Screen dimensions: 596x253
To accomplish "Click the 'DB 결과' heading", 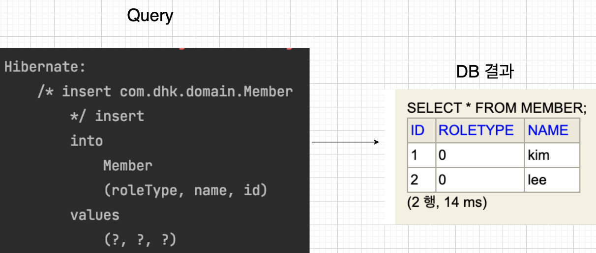I will [x=485, y=73].
